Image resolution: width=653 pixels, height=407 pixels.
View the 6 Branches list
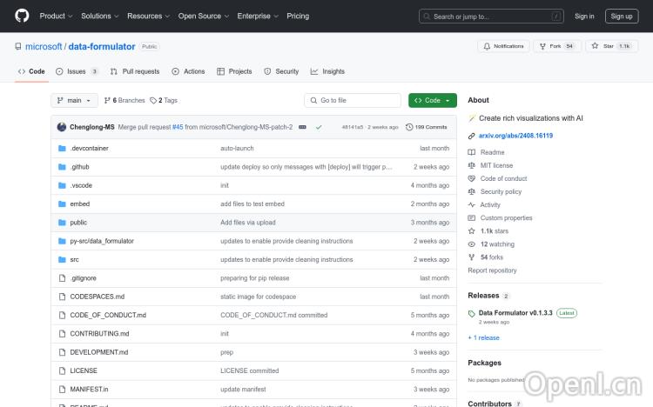pyautogui.click(x=125, y=100)
